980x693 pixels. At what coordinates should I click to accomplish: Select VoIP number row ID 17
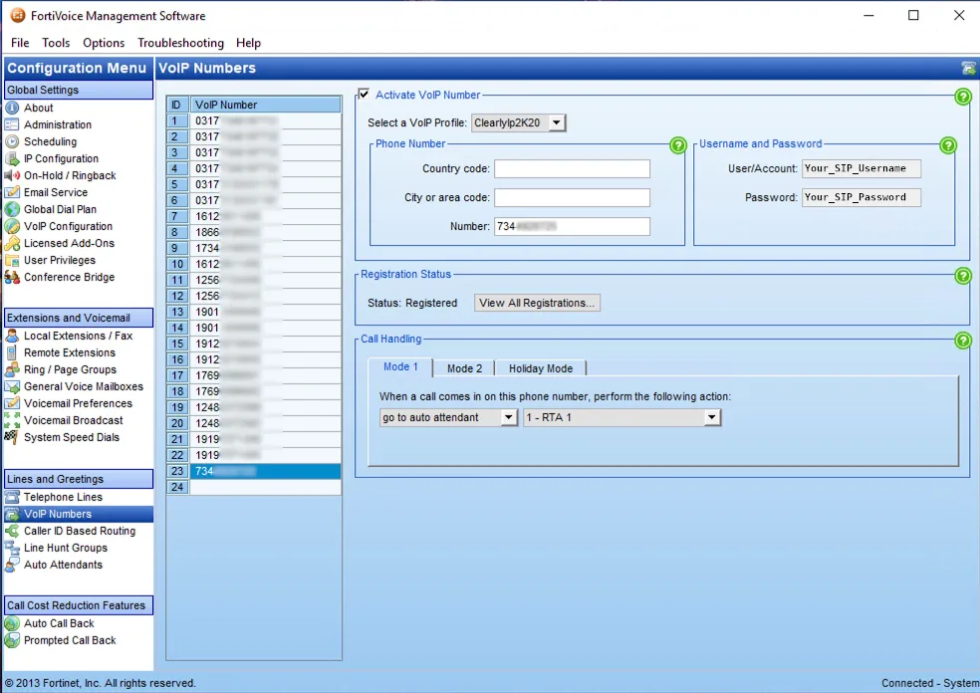(254, 375)
